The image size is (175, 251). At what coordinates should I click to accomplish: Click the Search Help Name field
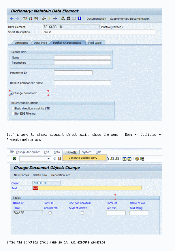click(82, 58)
